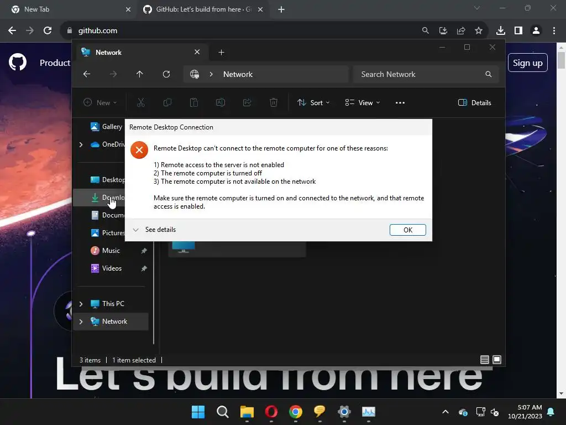The image size is (566, 425).
Task: Click breadcrumb chevron before Network
Action: point(211,74)
